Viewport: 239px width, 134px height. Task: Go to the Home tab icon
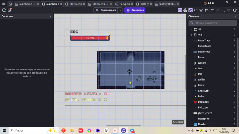coord(10,4)
